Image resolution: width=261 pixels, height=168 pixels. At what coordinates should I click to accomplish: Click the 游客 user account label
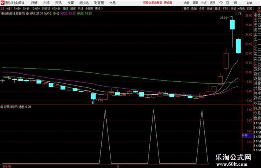(249, 3)
